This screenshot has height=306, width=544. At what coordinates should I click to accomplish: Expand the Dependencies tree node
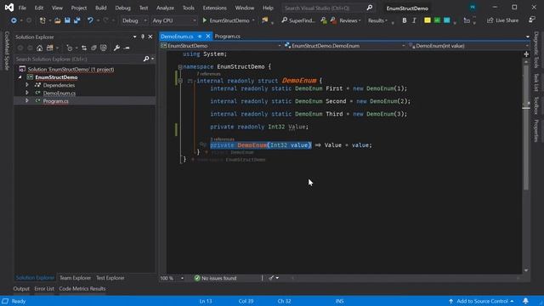(27, 85)
